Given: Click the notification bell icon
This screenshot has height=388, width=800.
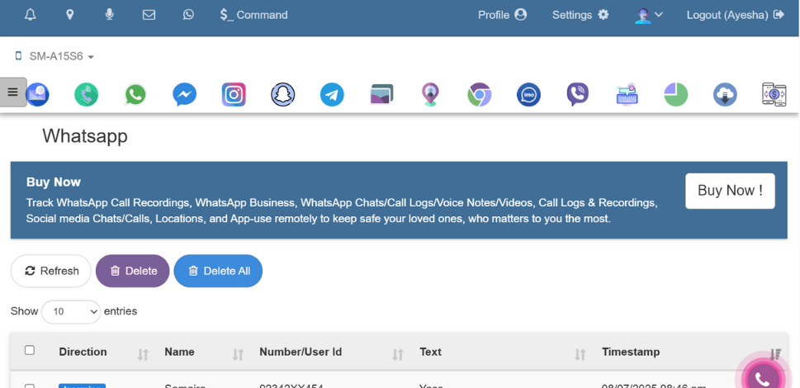Looking at the screenshot, I should (31, 15).
